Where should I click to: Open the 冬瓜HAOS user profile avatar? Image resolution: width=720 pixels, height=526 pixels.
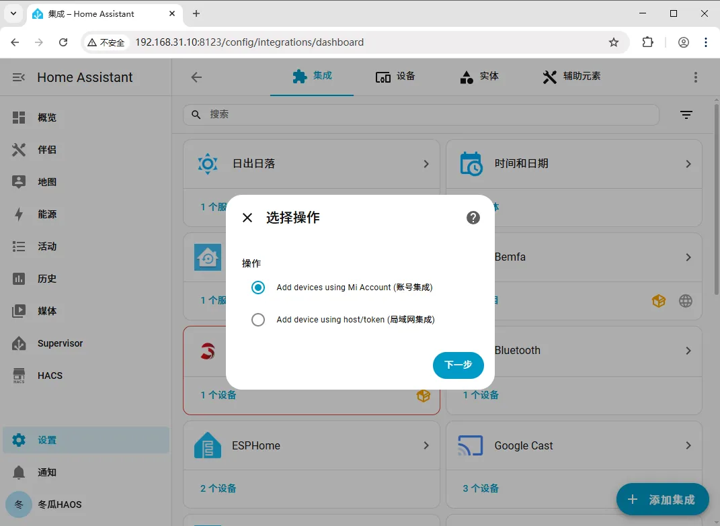click(x=19, y=505)
